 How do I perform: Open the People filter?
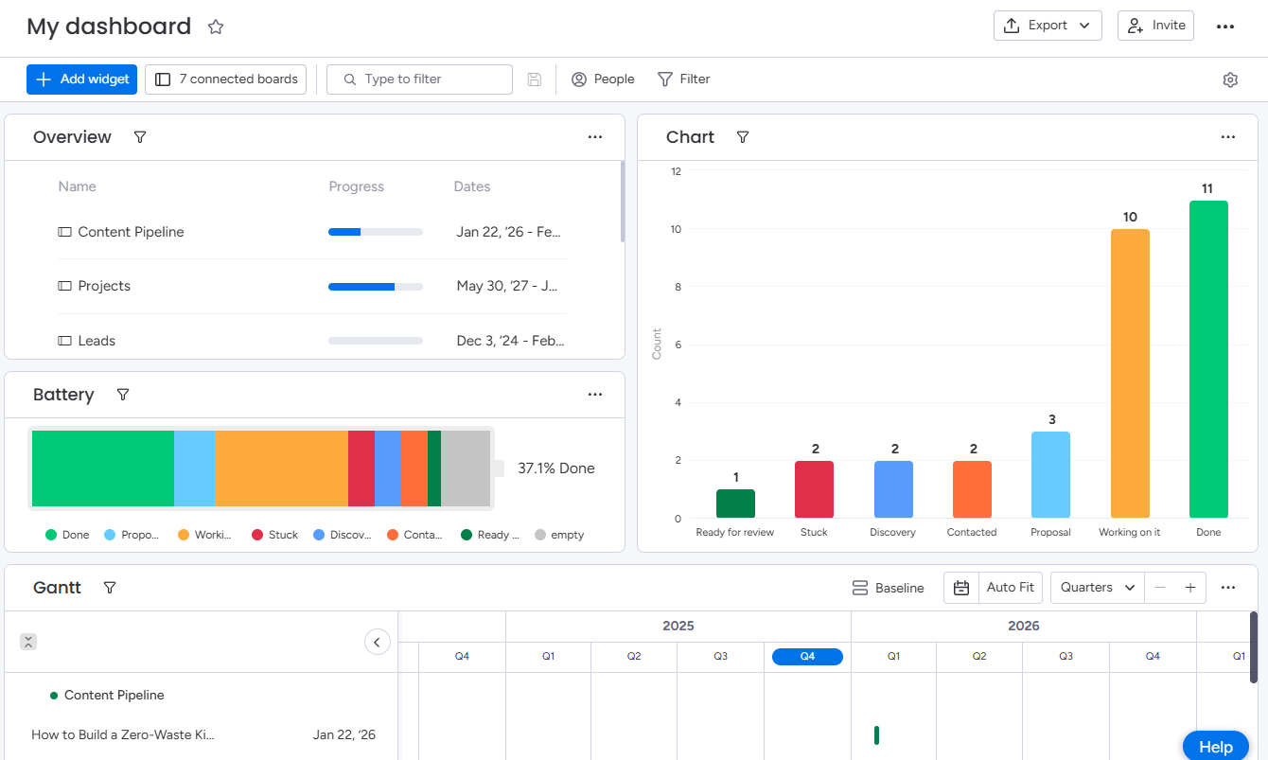pos(603,80)
